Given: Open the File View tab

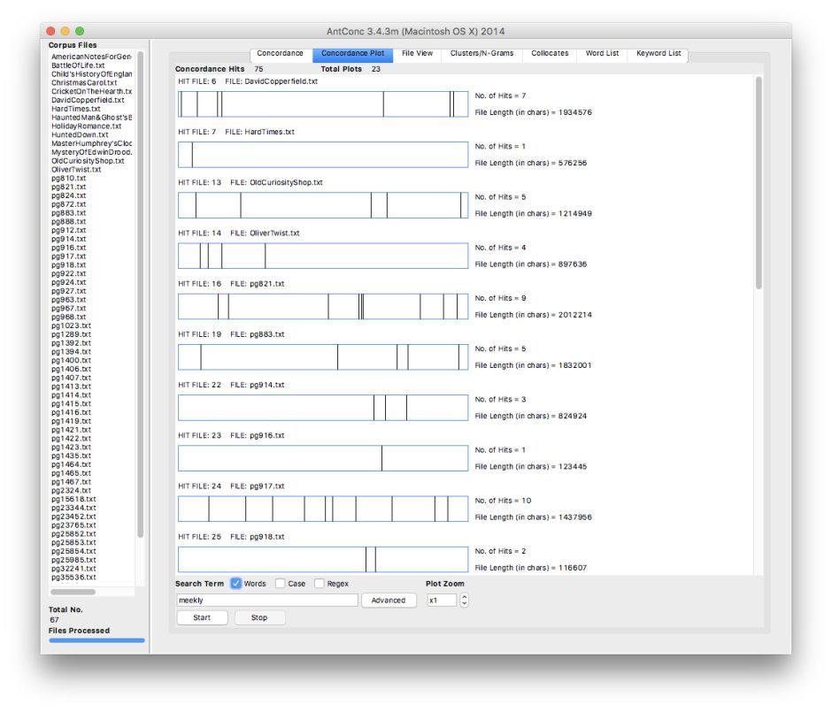Looking at the screenshot, I should click(417, 54).
